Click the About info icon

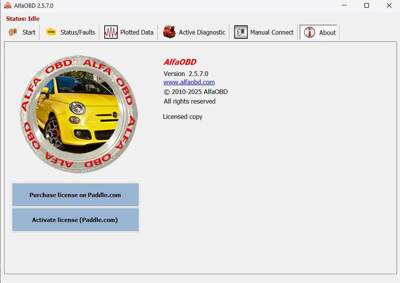[x=309, y=32]
